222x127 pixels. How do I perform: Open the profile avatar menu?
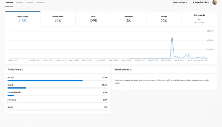[x=214, y=2]
